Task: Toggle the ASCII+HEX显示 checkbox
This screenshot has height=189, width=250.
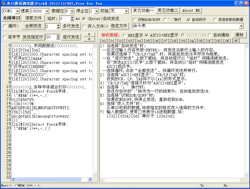Action: pos(147,35)
